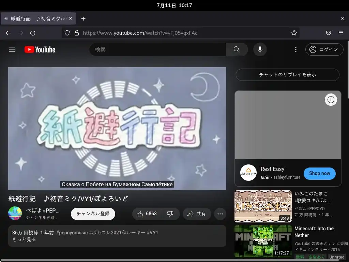Open hashtag #ボカコレ2021秋ルーキー
Image resolution: width=349 pixels, height=262 pixels.
point(117,233)
